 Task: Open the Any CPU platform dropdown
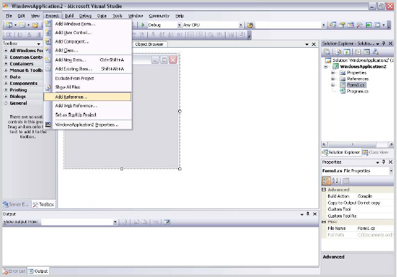[241, 25]
